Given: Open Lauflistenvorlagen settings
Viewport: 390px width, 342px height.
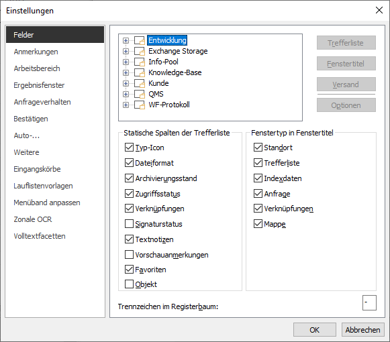Looking at the screenshot, I should [55, 186].
